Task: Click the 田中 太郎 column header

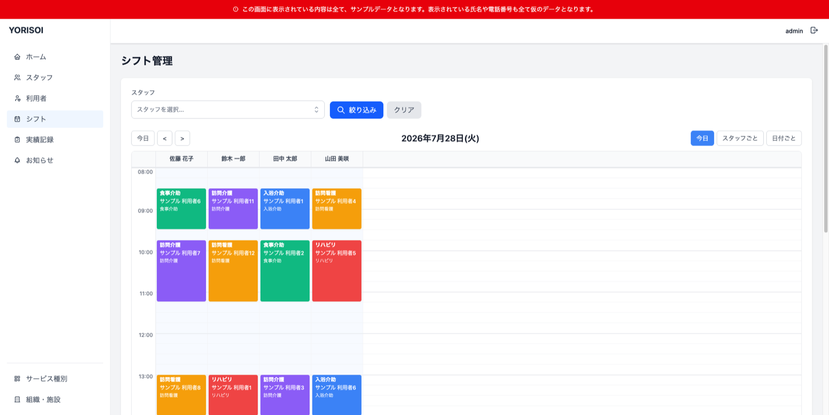Action: pyautogui.click(x=285, y=159)
